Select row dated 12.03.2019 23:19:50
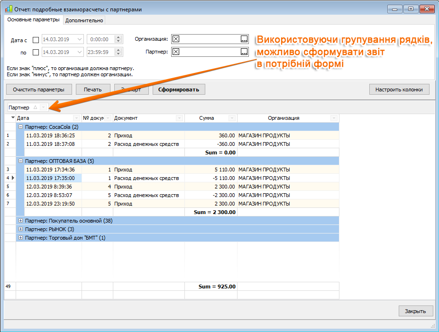Screen dimensions: 439x332 pyautogui.click(x=182, y=204)
